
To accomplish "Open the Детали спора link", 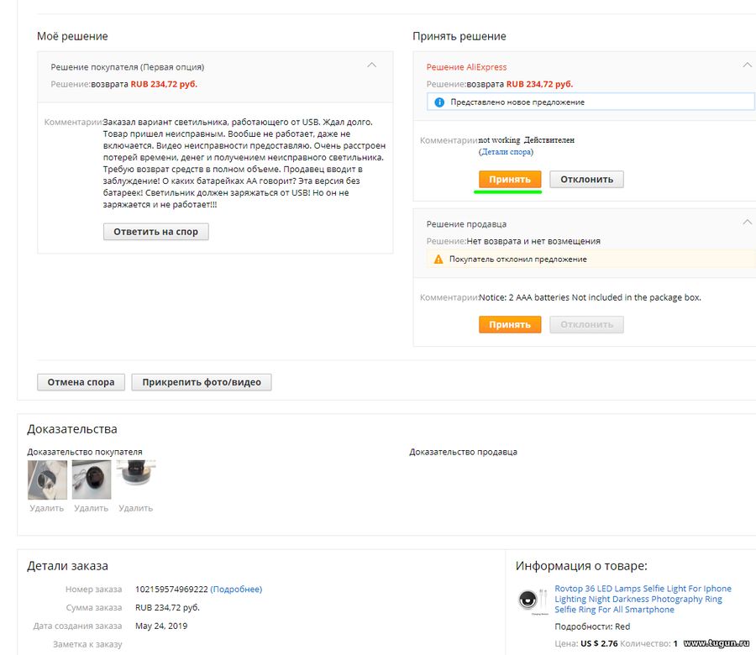I will click(x=506, y=152).
